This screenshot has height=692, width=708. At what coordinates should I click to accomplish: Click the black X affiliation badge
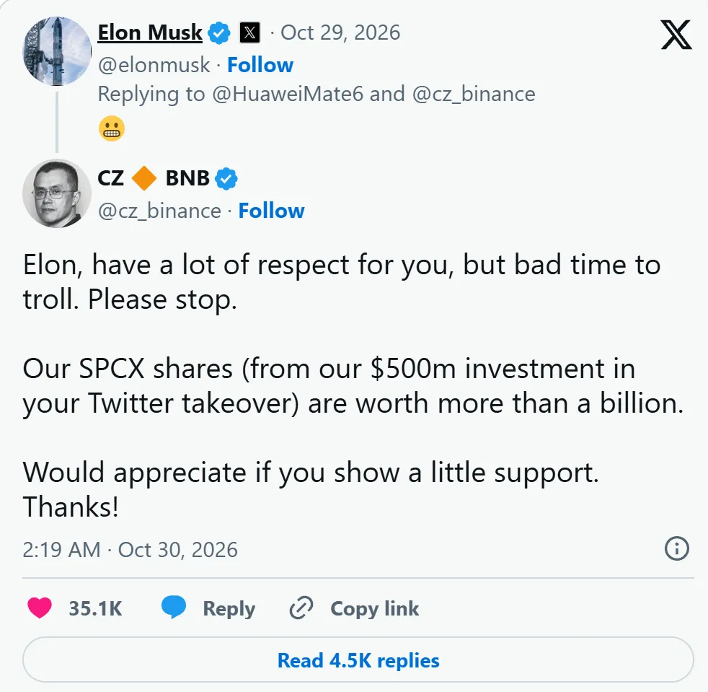tap(249, 32)
